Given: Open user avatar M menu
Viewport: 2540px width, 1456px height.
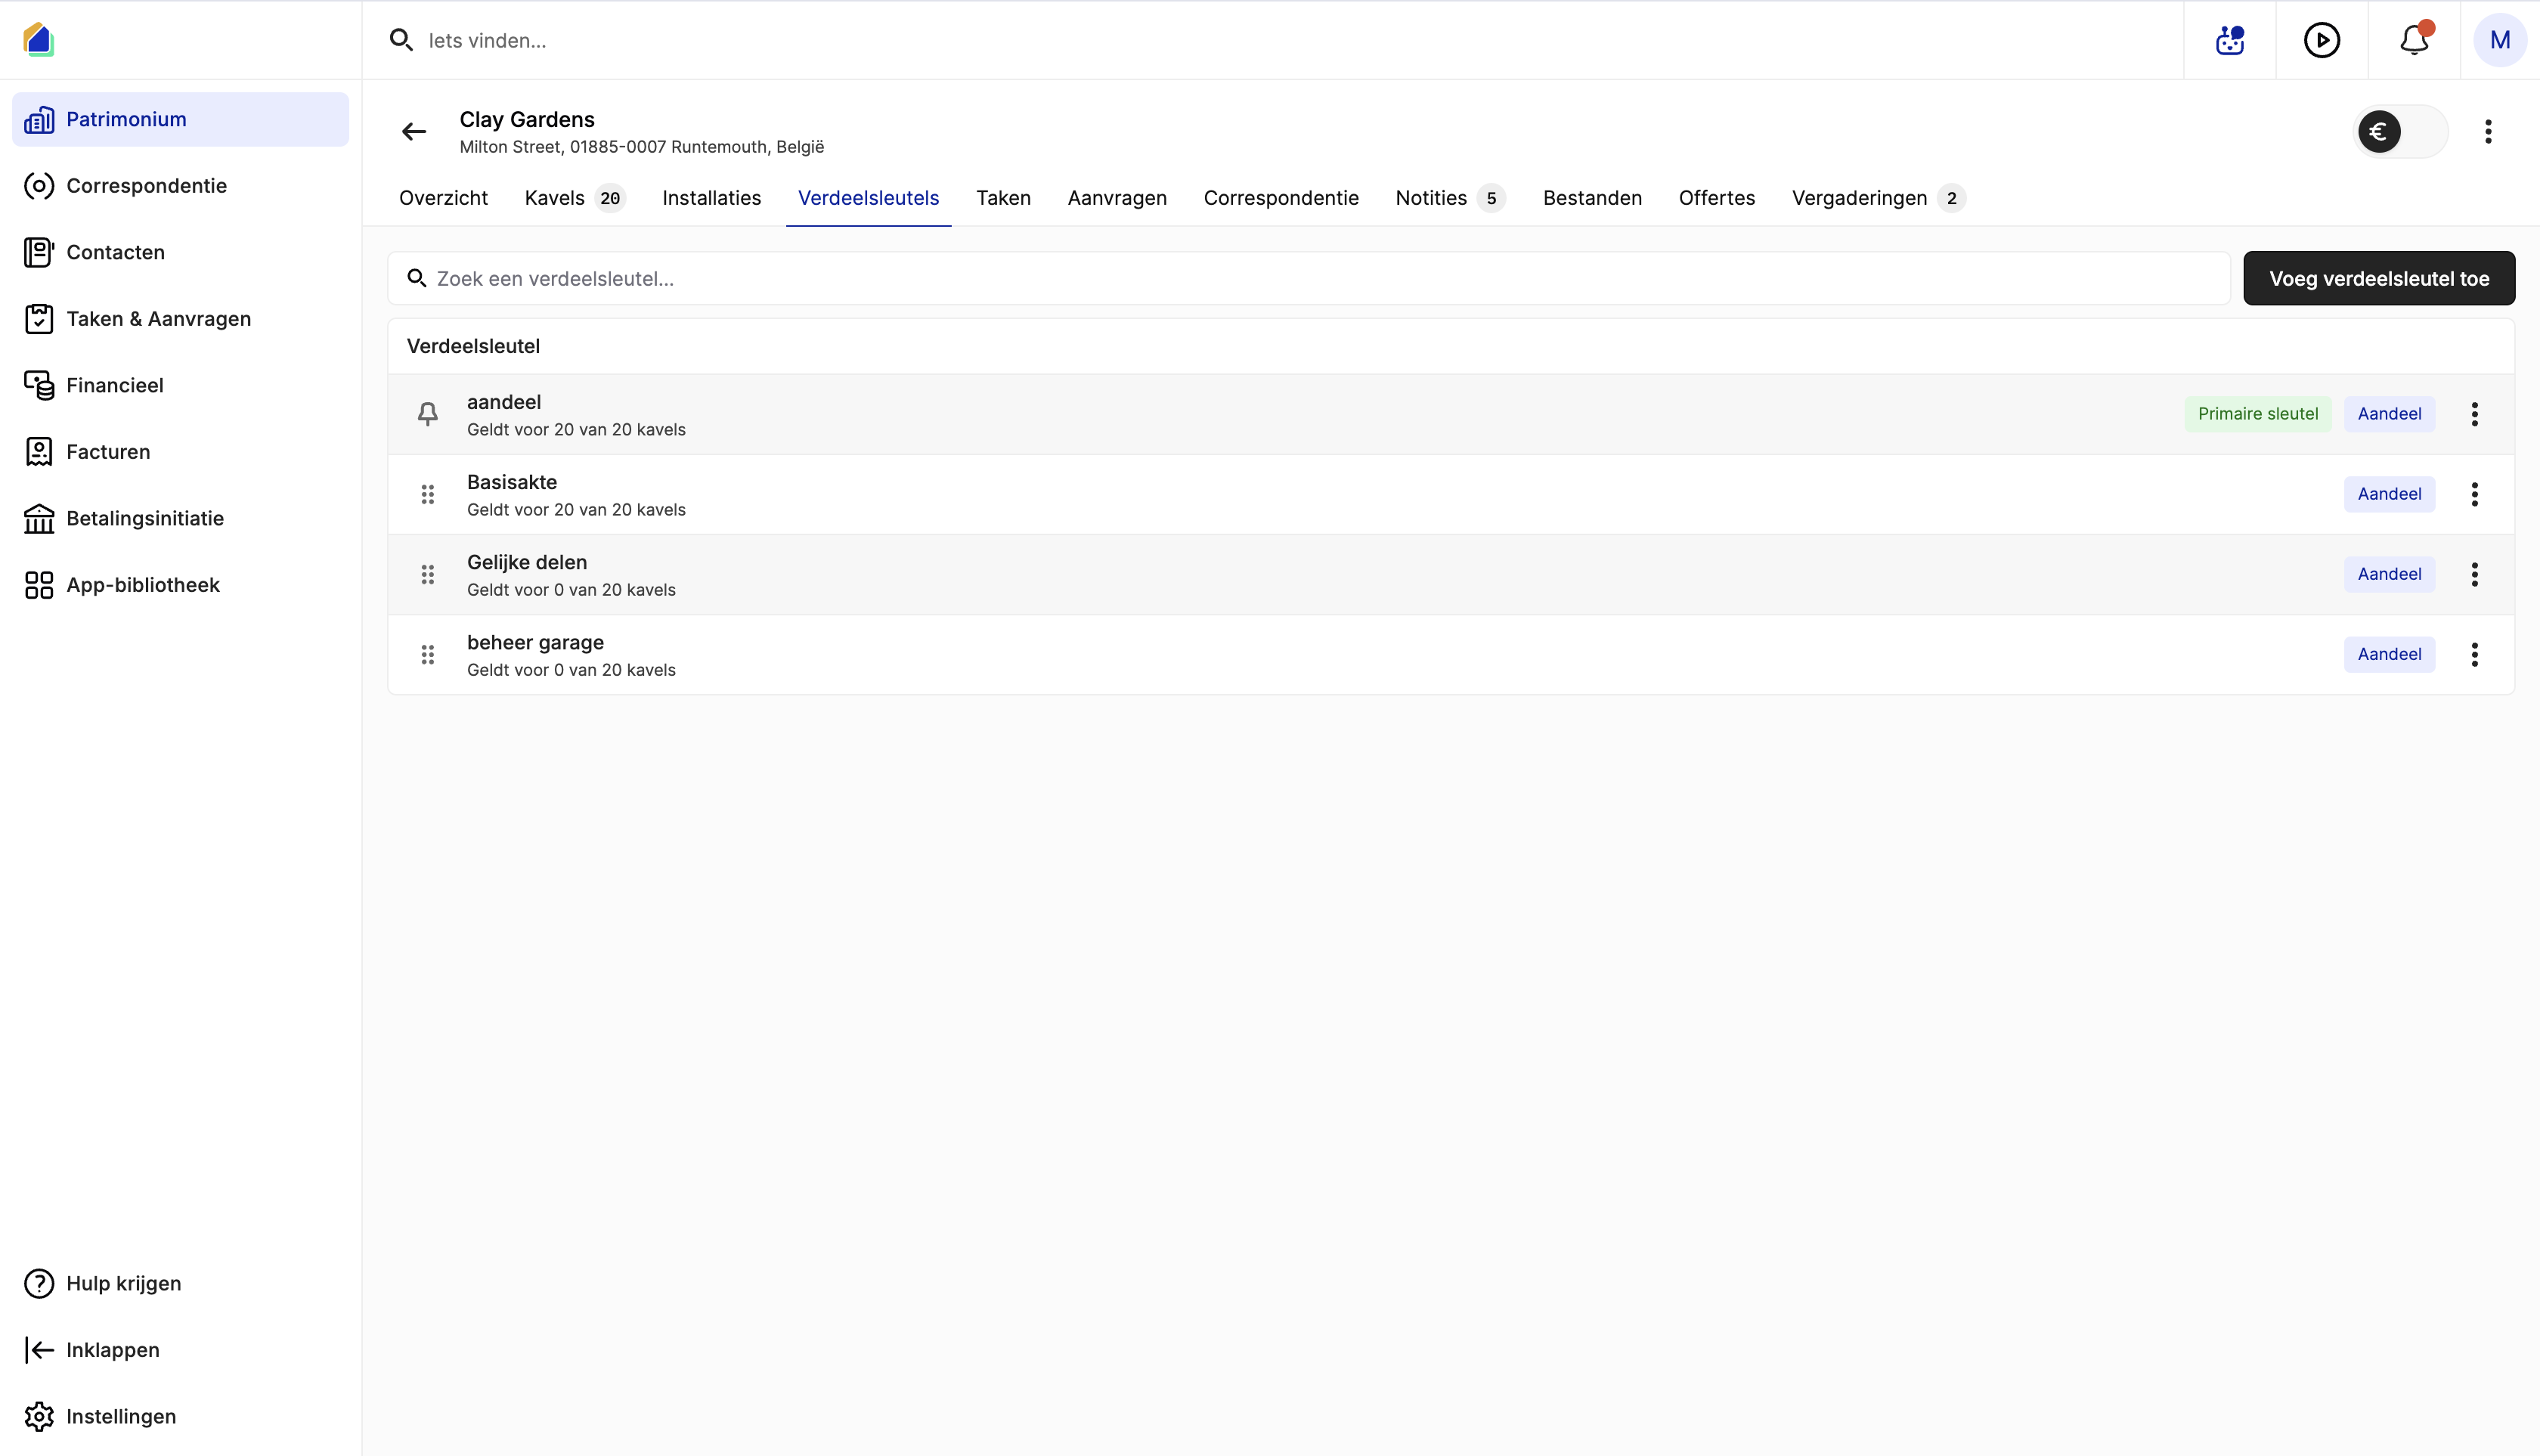Looking at the screenshot, I should 2500,40.
